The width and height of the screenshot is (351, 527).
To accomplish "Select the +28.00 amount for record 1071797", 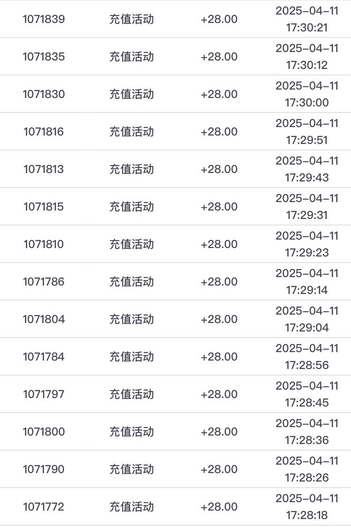I will (x=219, y=394).
